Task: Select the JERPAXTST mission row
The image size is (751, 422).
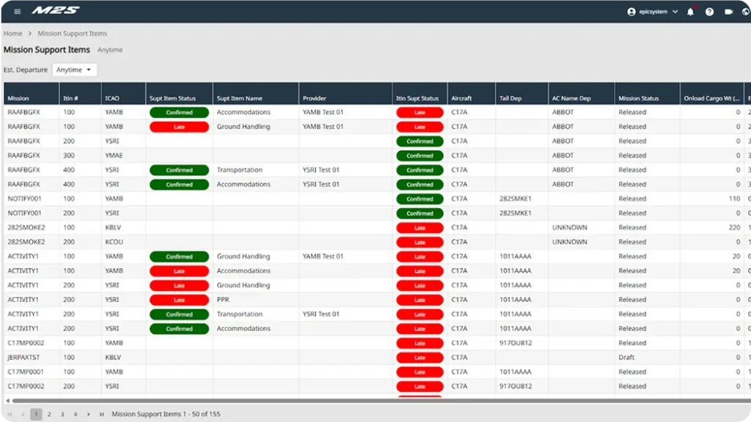Action: pyautogui.click(x=23, y=358)
